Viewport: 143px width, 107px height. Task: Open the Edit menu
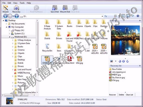point(9,3)
